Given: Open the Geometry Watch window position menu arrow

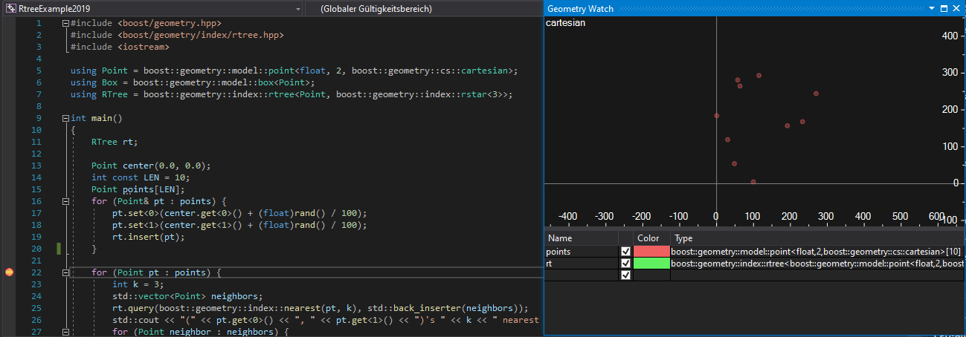Looking at the screenshot, I should pos(931,8).
